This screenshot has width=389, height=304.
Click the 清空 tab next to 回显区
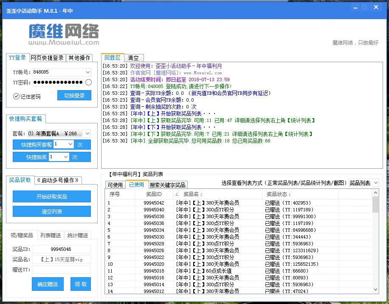point(133,58)
